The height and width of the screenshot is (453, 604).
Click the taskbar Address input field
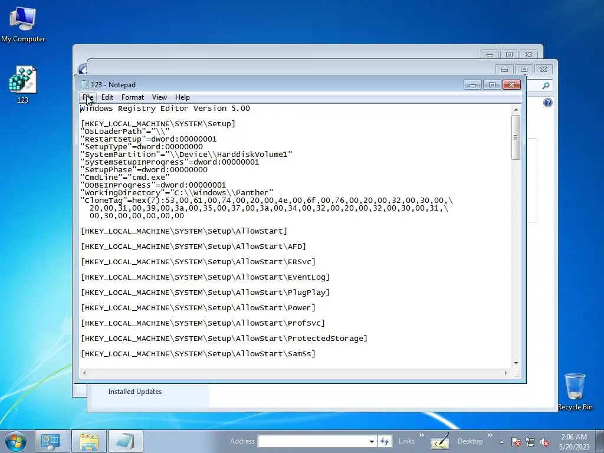(313, 441)
